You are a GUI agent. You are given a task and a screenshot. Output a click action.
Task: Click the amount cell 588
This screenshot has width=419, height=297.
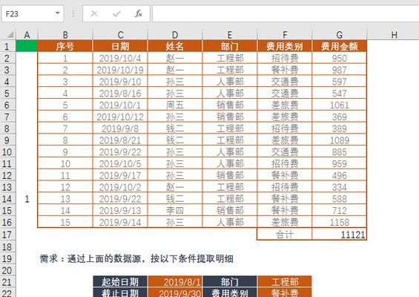(340, 199)
